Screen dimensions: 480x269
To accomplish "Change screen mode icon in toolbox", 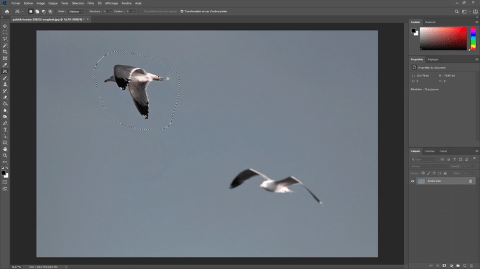I will click(x=5, y=189).
